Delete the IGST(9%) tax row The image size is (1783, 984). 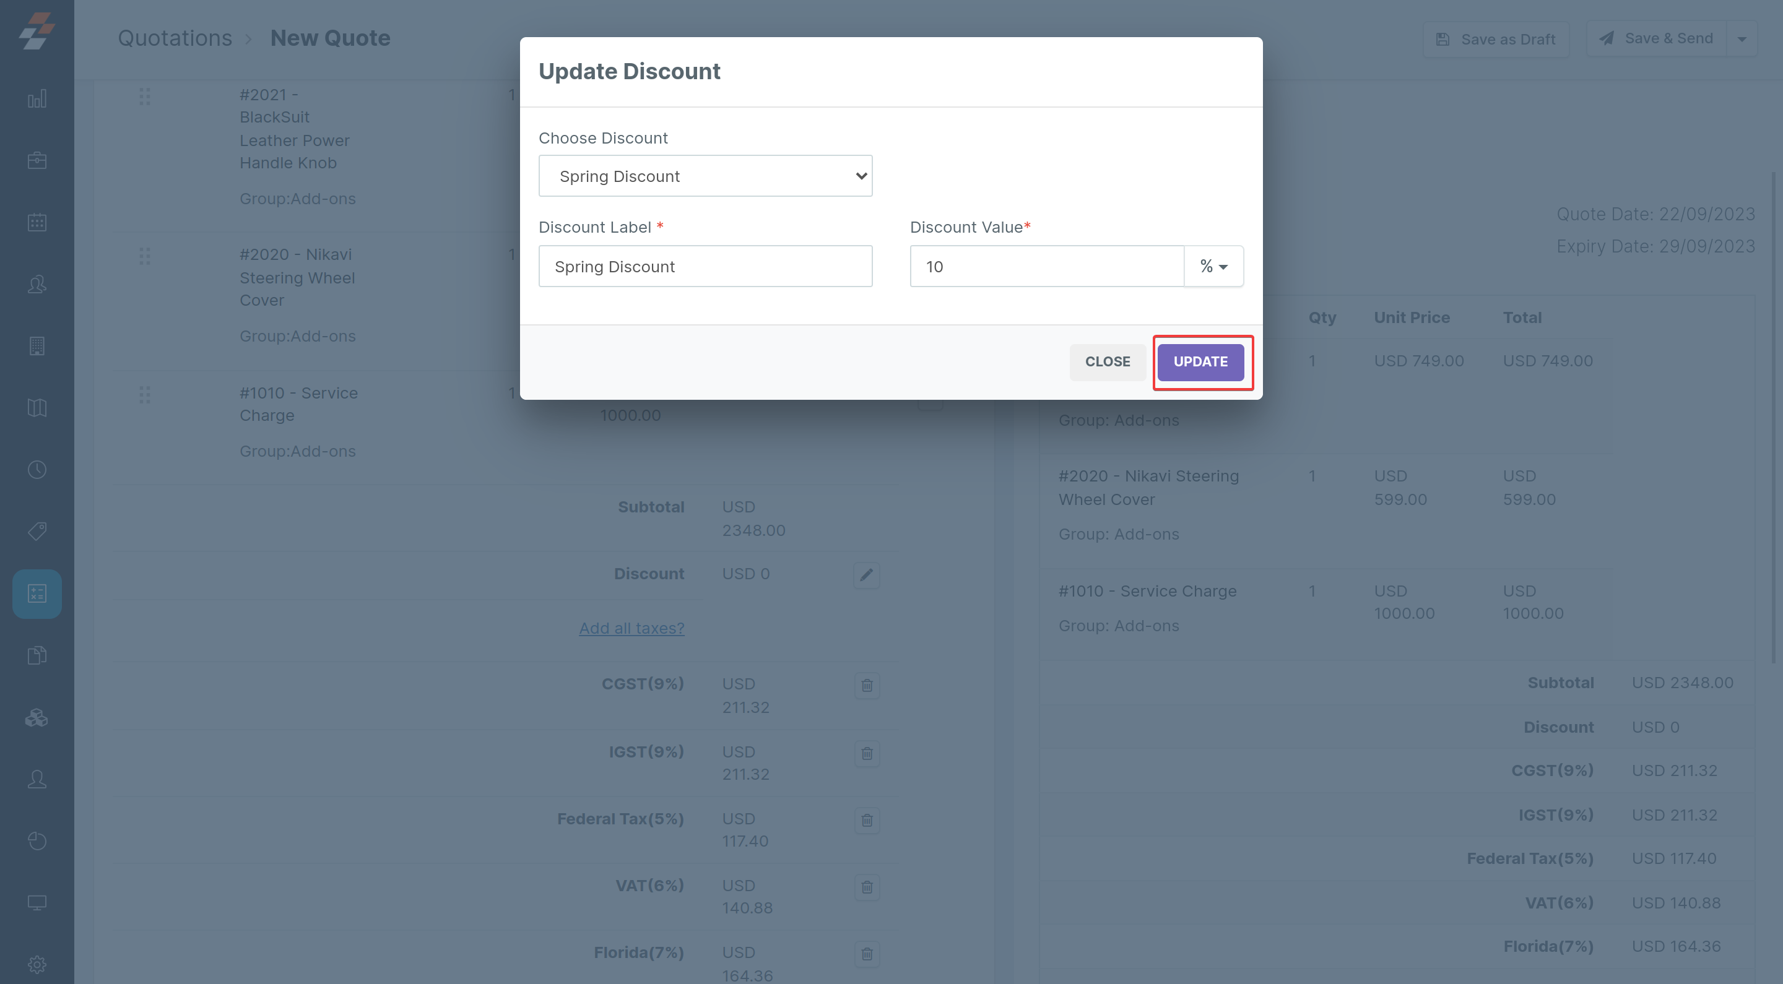click(867, 753)
